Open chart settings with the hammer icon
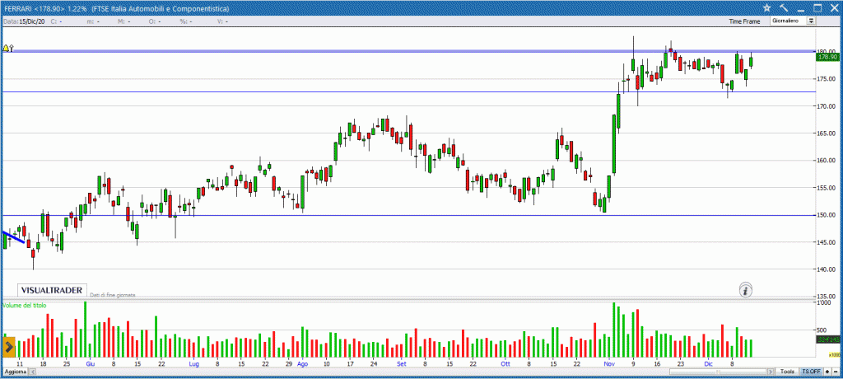Image resolution: width=843 pixels, height=379 pixels. tap(784, 7)
